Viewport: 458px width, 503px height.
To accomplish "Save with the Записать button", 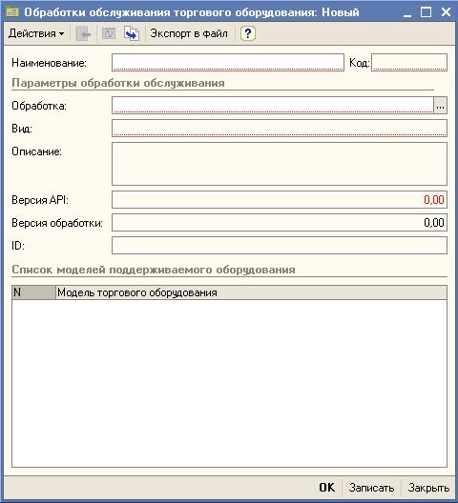I will [371, 488].
